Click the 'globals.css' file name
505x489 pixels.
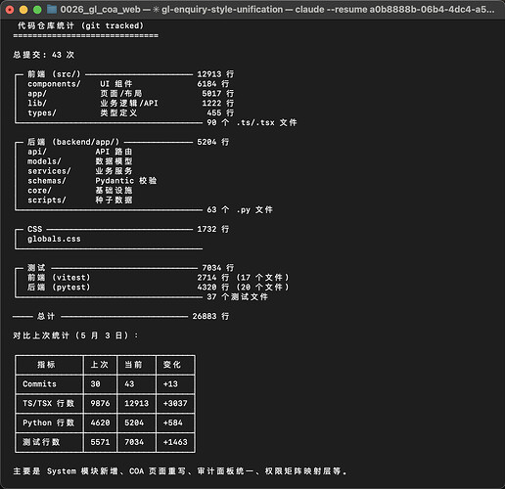[x=54, y=239]
